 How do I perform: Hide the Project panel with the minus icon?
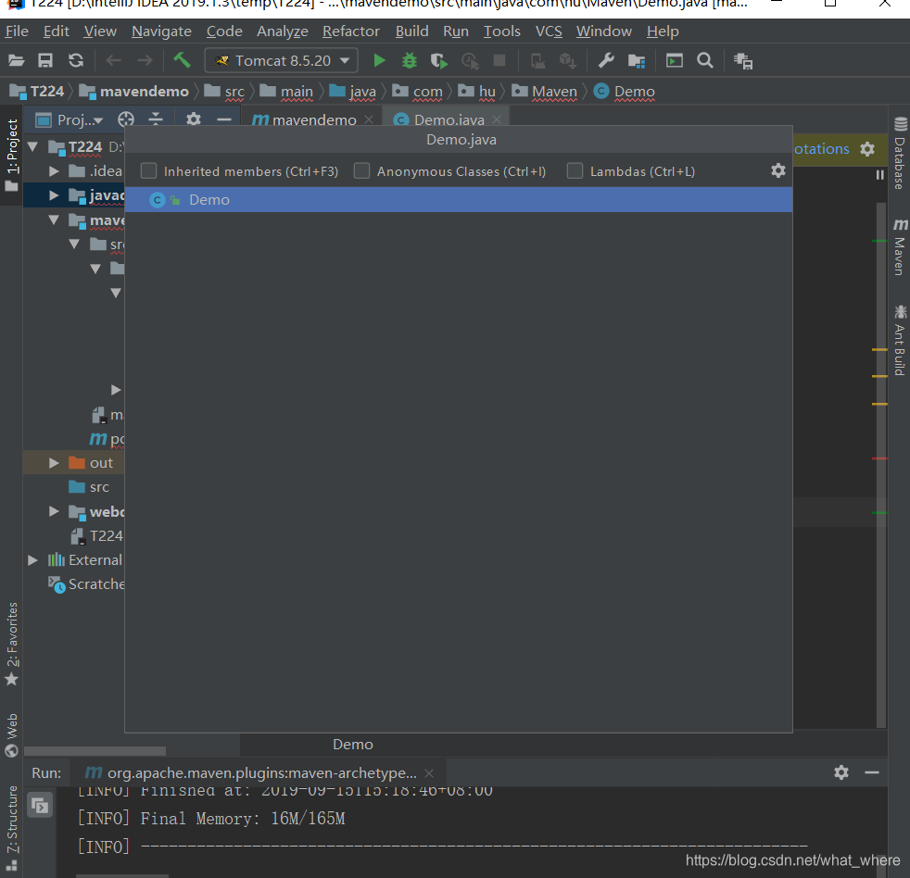click(x=224, y=119)
